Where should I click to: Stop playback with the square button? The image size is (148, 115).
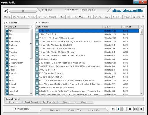coord(130,109)
